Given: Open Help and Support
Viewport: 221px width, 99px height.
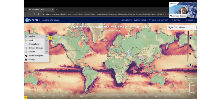Looking at the screenshot, I should click(x=160, y=20).
